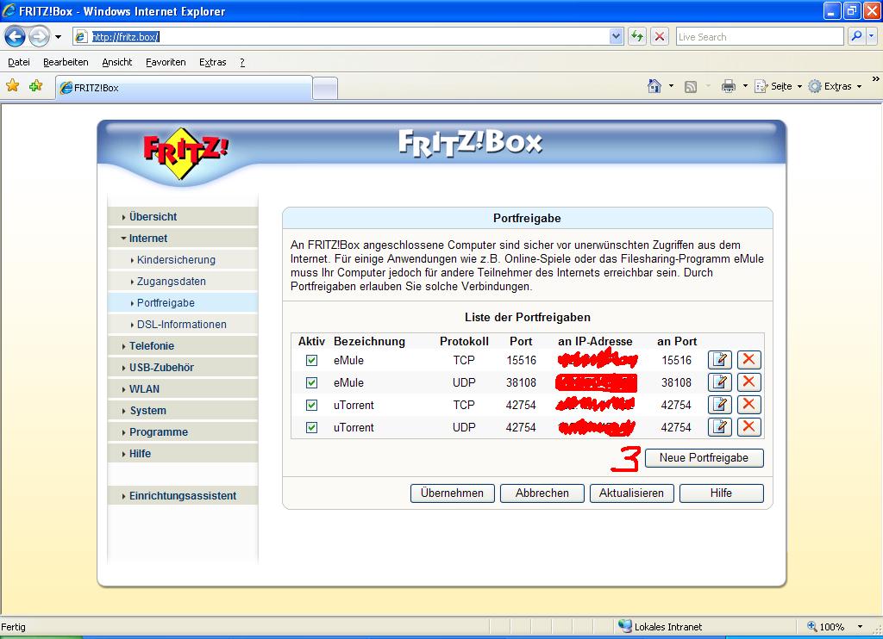The width and height of the screenshot is (883, 639).
Task: Click the zoom magnifier in status bar
Action: [812, 627]
